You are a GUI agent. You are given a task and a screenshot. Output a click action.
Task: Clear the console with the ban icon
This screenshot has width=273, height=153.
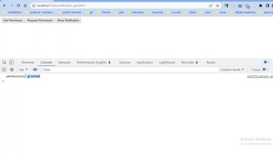(x=12, y=70)
